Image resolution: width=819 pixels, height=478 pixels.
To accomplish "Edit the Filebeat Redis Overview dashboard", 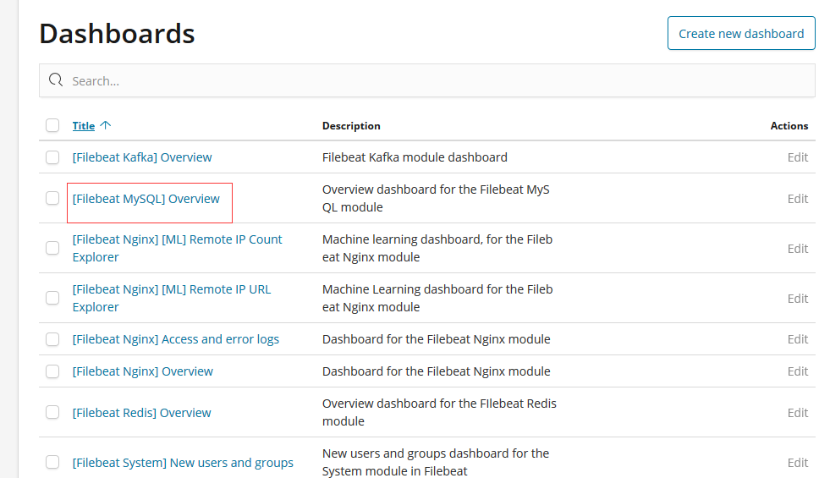I will click(797, 413).
